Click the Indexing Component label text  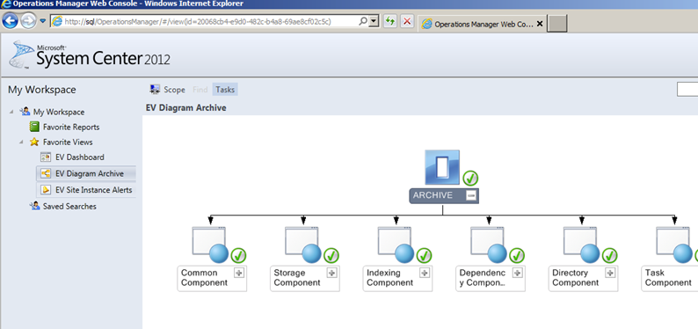point(390,278)
